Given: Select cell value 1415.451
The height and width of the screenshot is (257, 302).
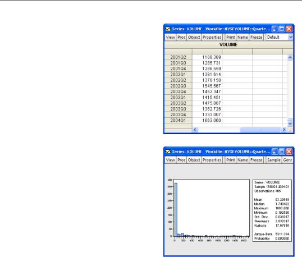Looking at the screenshot, I should click(x=207, y=98).
